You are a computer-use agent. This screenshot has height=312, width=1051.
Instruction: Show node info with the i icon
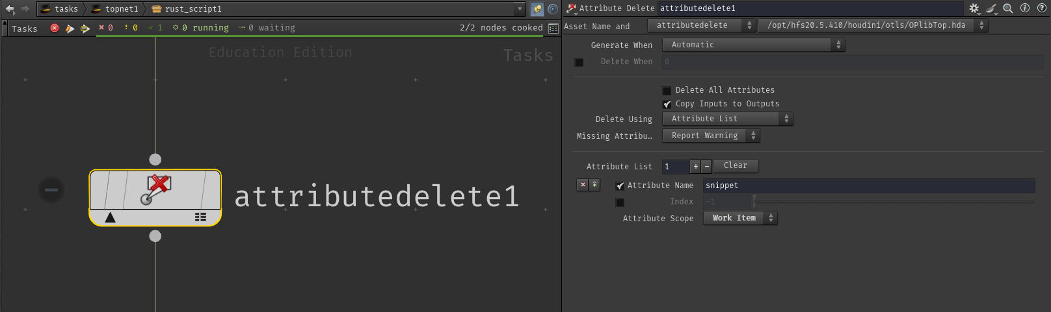(x=1025, y=8)
